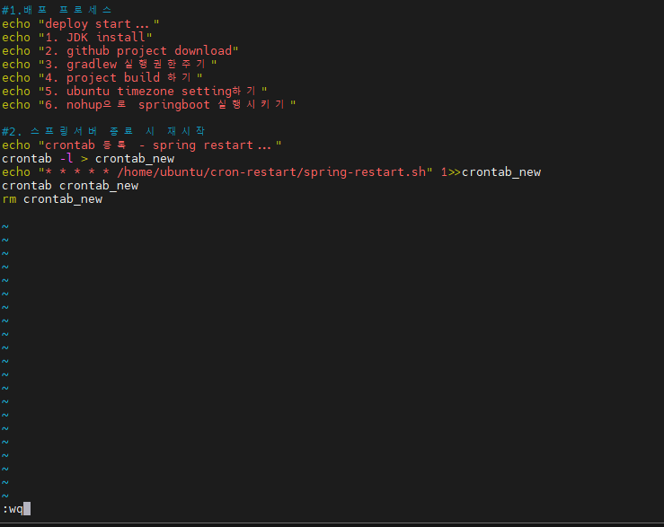Image resolution: width=664 pixels, height=527 pixels.
Task: Click the ":wq" command at the bottom
Action: pyautogui.click(x=13, y=509)
